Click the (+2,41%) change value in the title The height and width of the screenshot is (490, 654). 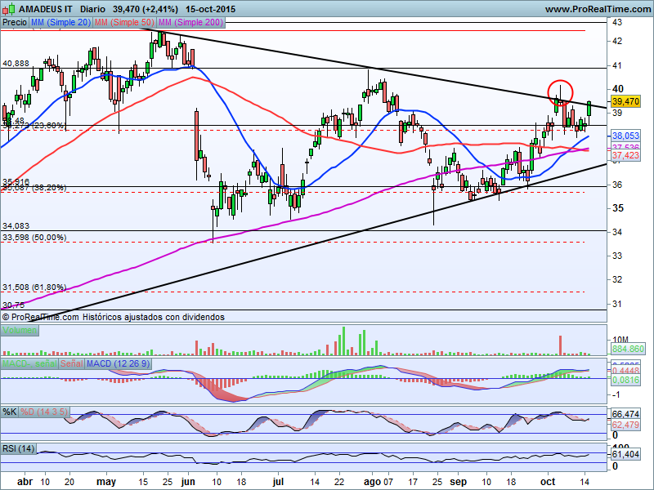160,9
